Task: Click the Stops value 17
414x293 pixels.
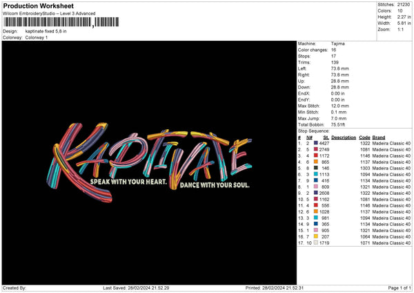Action: click(333, 56)
